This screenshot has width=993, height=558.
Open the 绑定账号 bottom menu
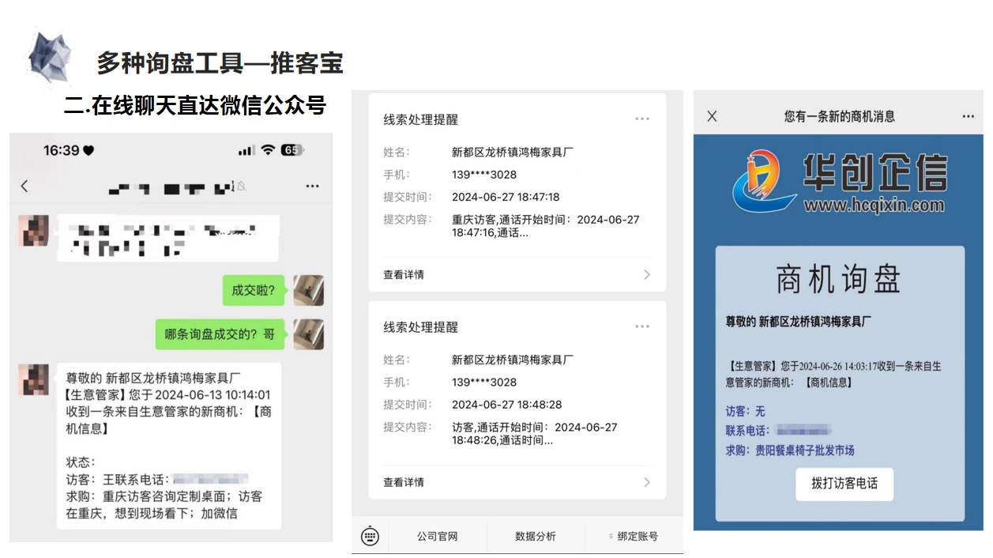coord(634,536)
